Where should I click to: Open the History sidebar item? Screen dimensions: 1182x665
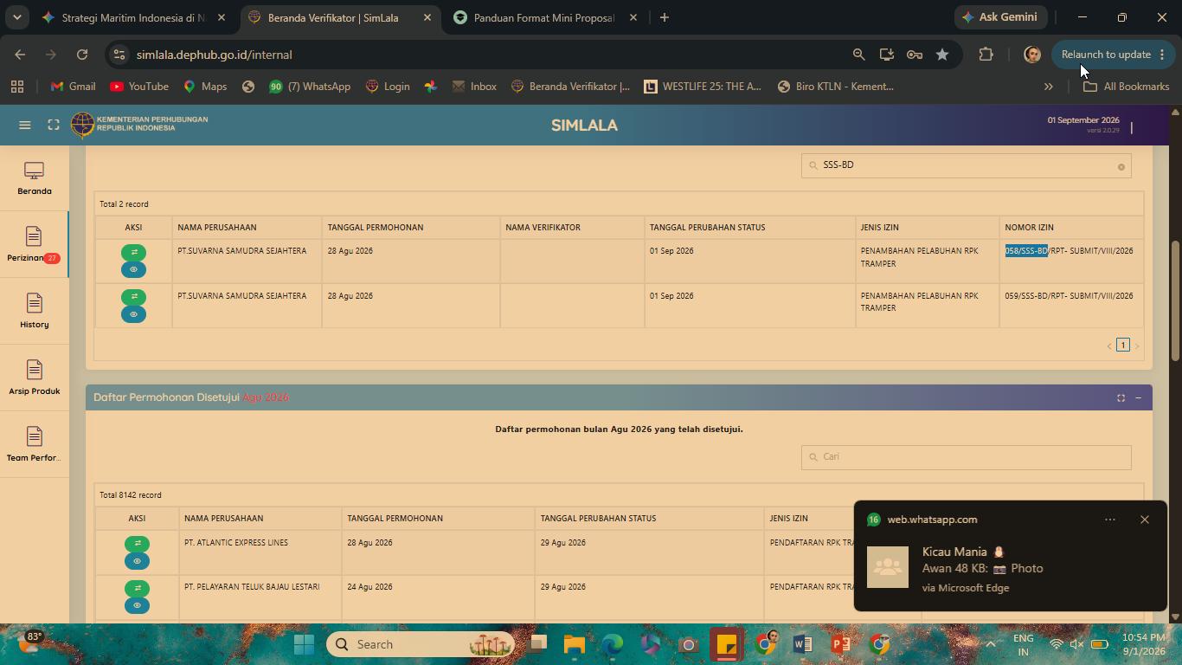pyautogui.click(x=34, y=312)
